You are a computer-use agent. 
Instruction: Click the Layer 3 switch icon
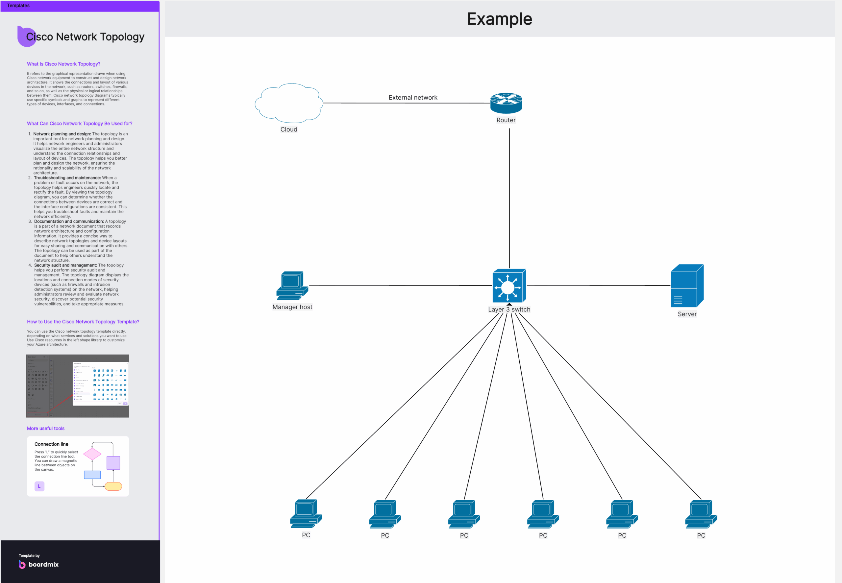pyautogui.click(x=509, y=286)
